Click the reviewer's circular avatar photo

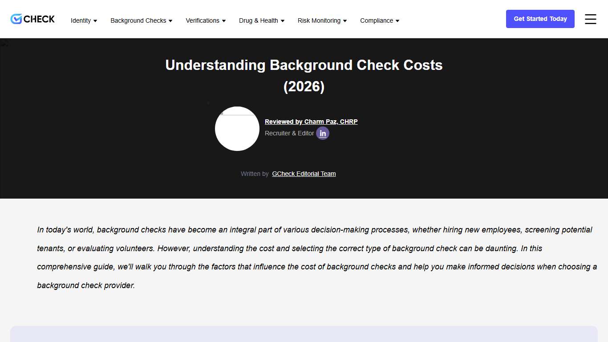coord(237,129)
